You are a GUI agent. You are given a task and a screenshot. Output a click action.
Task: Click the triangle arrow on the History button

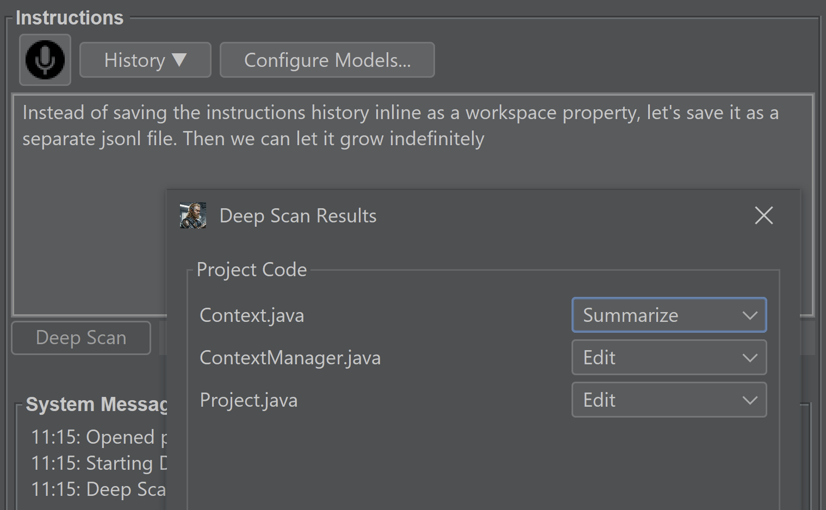coord(179,60)
